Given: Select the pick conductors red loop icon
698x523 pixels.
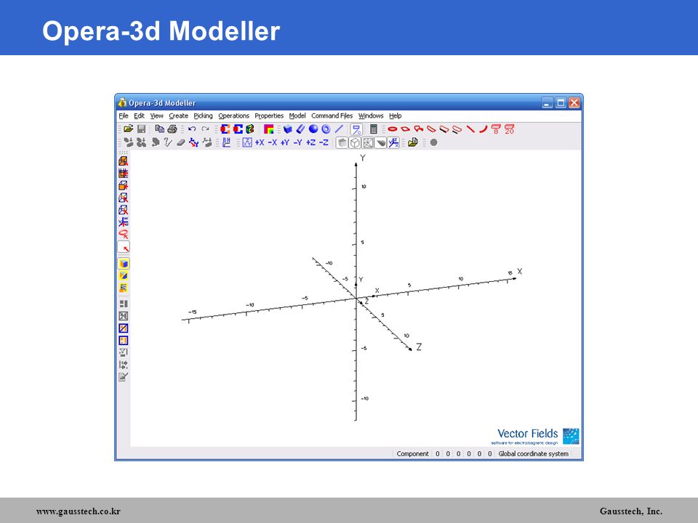Looking at the screenshot, I should click(x=124, y=234).
